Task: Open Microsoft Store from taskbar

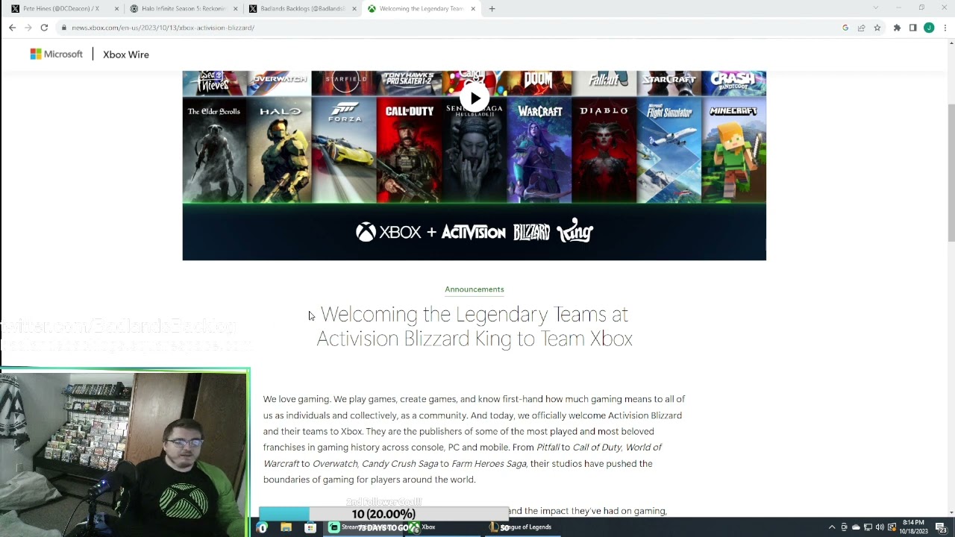Action: coord(310,527)
